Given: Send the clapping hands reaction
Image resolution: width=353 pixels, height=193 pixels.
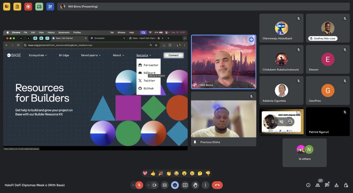Looking at the screenshot, I should click(x=169, y=174).
